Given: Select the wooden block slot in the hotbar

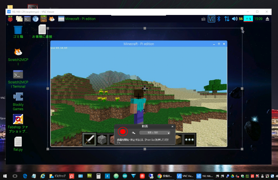Looking at the screenshot, I should click(x=179, y=140).
